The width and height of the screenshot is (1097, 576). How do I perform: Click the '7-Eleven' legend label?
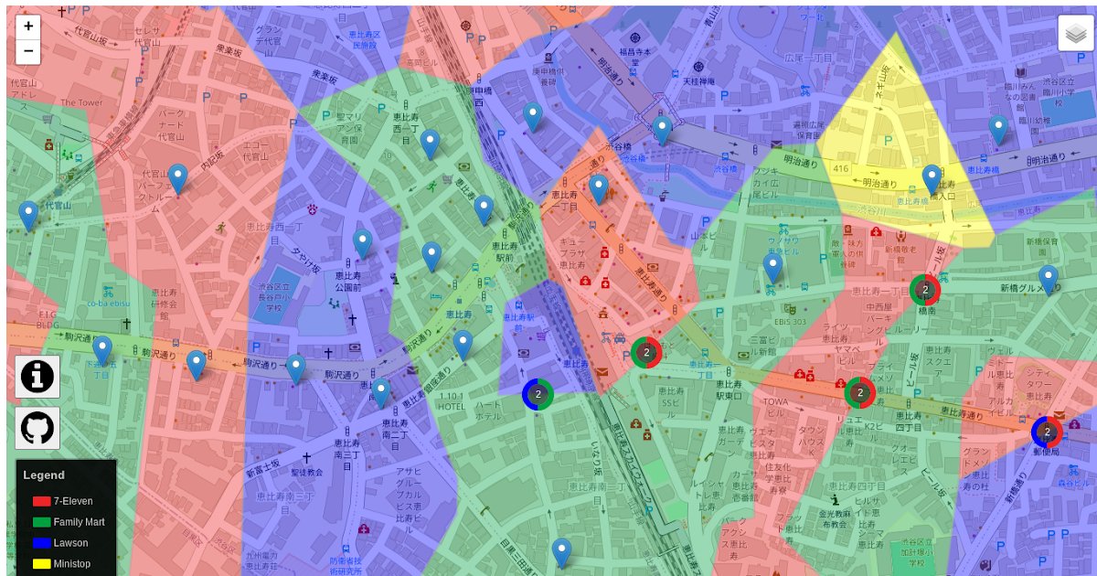(x=73, y=501)
